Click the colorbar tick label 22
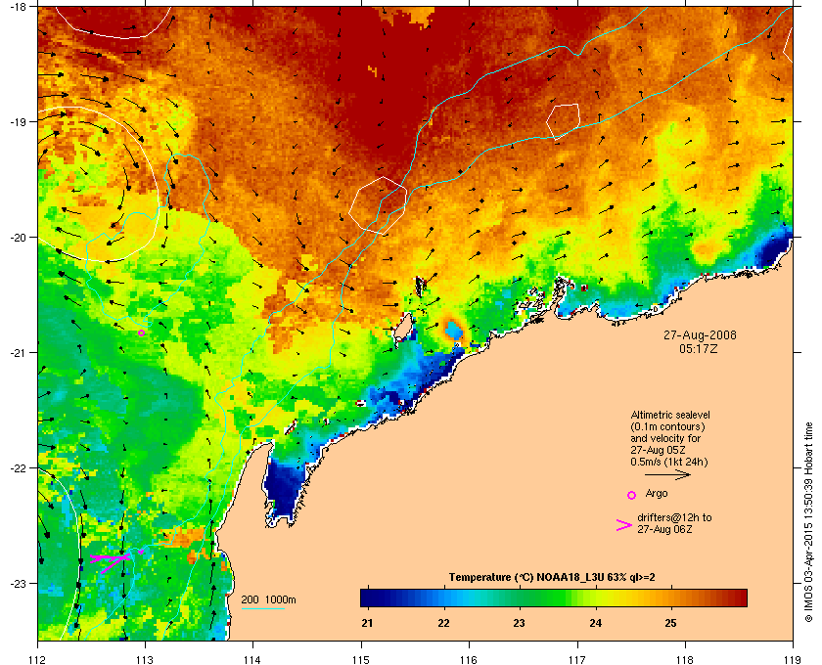Image resolution: width=822 pixels, height=665 pixels. click(x=443, y=623)
